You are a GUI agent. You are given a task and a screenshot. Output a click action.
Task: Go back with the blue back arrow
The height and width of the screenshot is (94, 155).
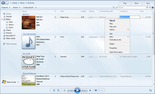pyautogui.click(x=3, y=3)
